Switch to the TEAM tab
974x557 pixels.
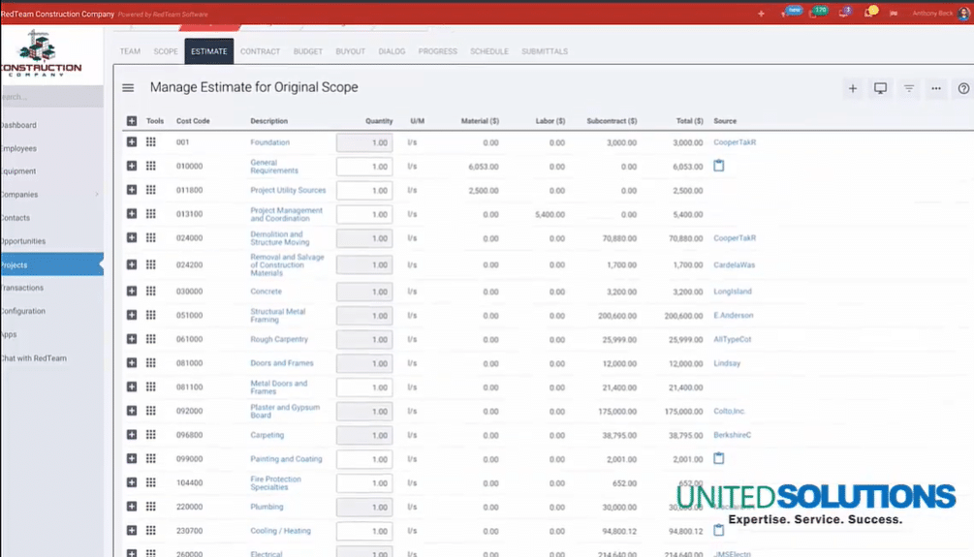(x=130, y=51)
